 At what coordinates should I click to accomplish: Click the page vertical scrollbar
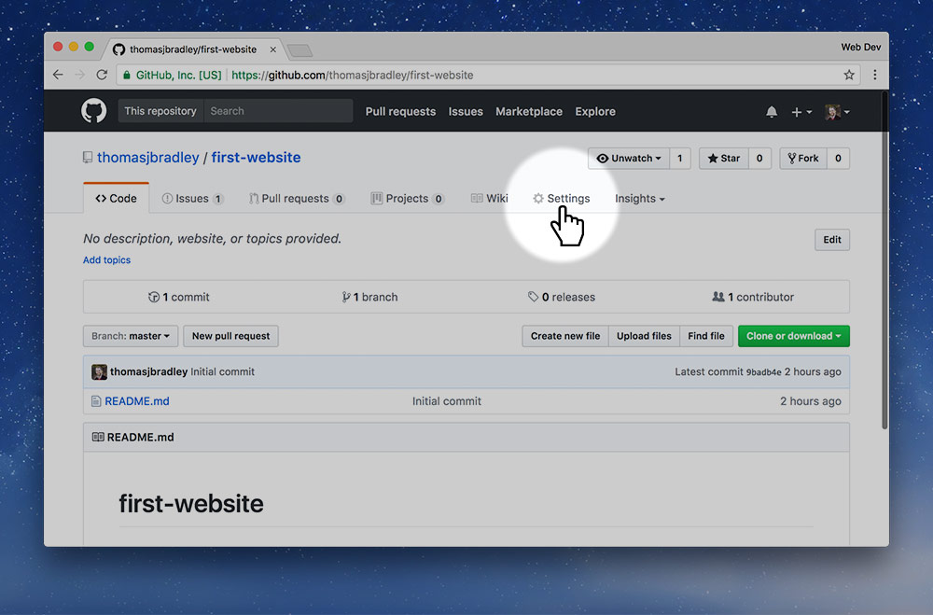884,262
